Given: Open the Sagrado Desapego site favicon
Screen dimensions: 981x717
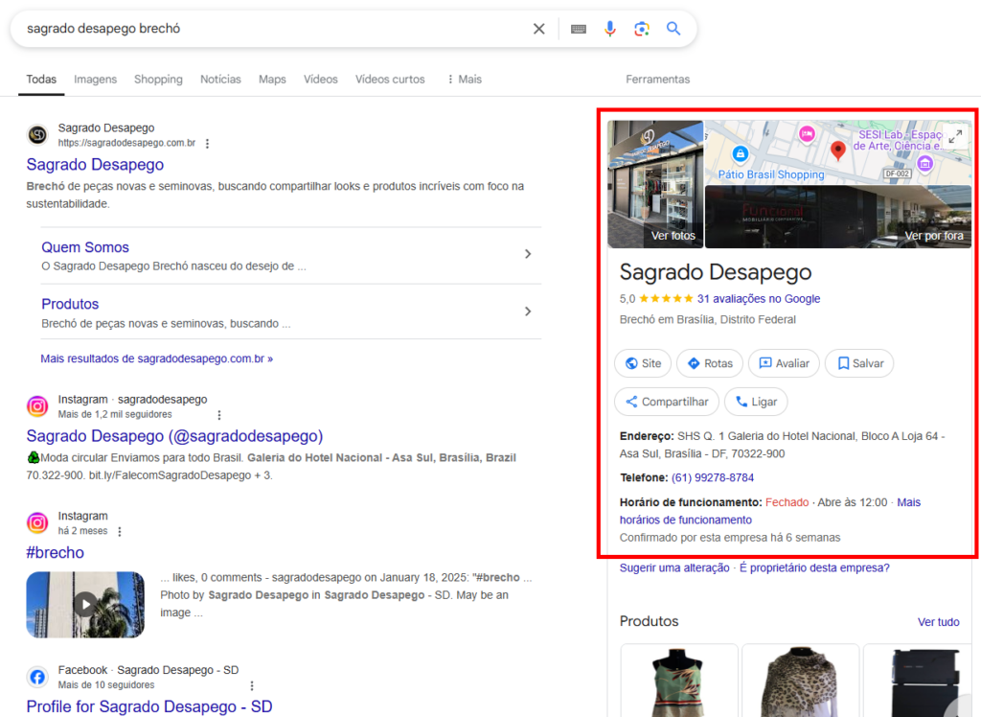Looking at the screenshot, I should (x=37, y=134).
